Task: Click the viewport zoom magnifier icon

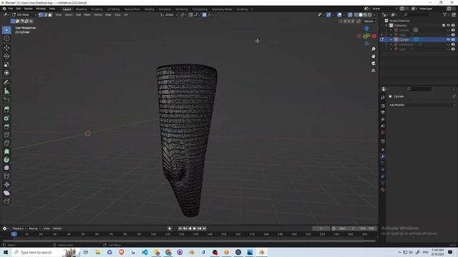Action: 374,49
